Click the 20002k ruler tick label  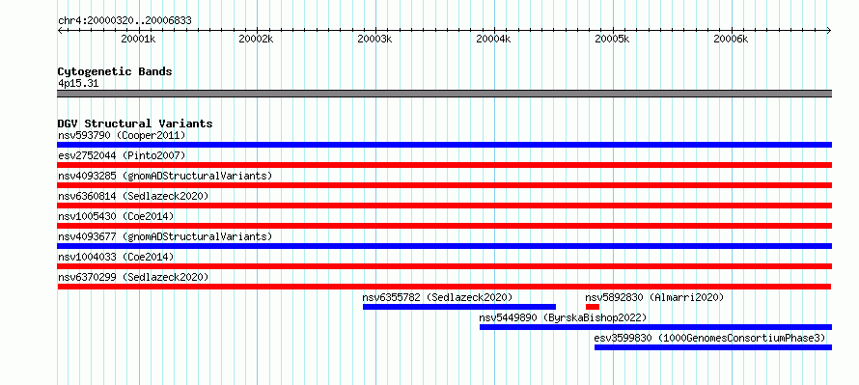pyautogui.click(x=256, y=39)
